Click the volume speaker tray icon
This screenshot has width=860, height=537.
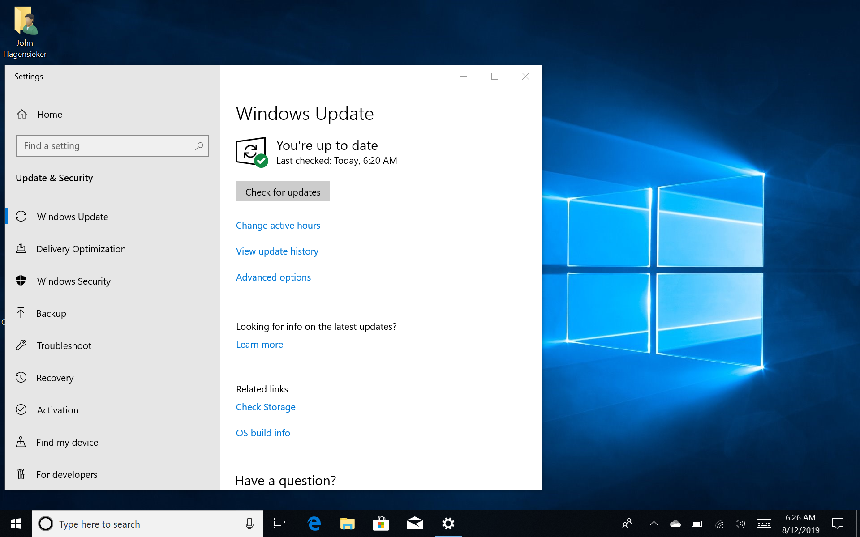point(740,524)
